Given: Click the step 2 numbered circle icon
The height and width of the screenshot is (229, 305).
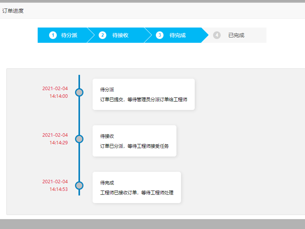Looking at the screenshot, I should tap(102, 35).
